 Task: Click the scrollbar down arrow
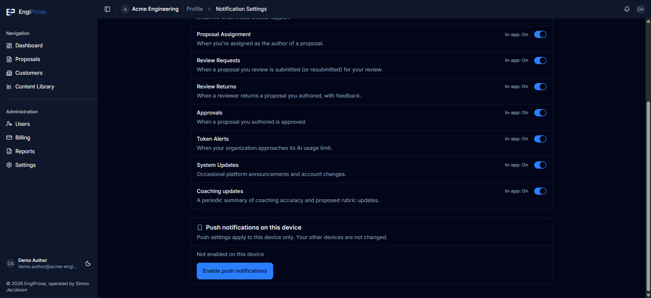[x=648, y=295]
